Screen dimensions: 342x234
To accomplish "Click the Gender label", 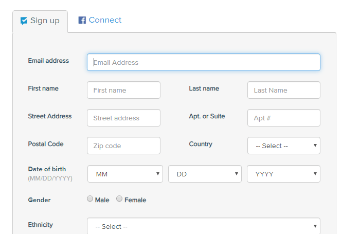I will click(39, 200).
